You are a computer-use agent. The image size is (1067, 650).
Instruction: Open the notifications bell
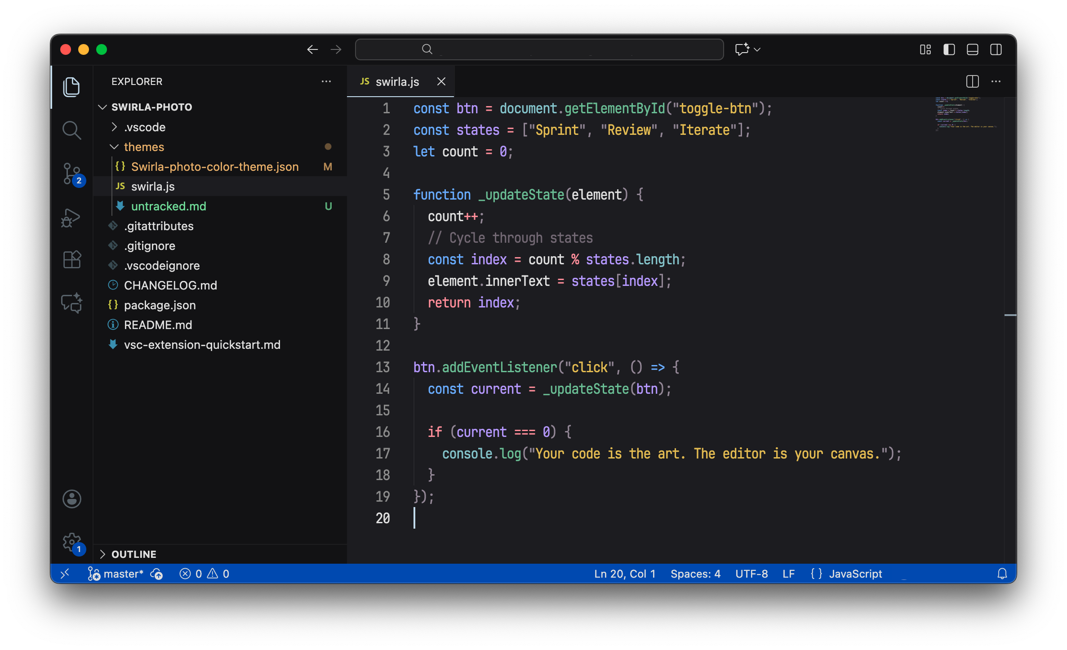point(1002,574)
